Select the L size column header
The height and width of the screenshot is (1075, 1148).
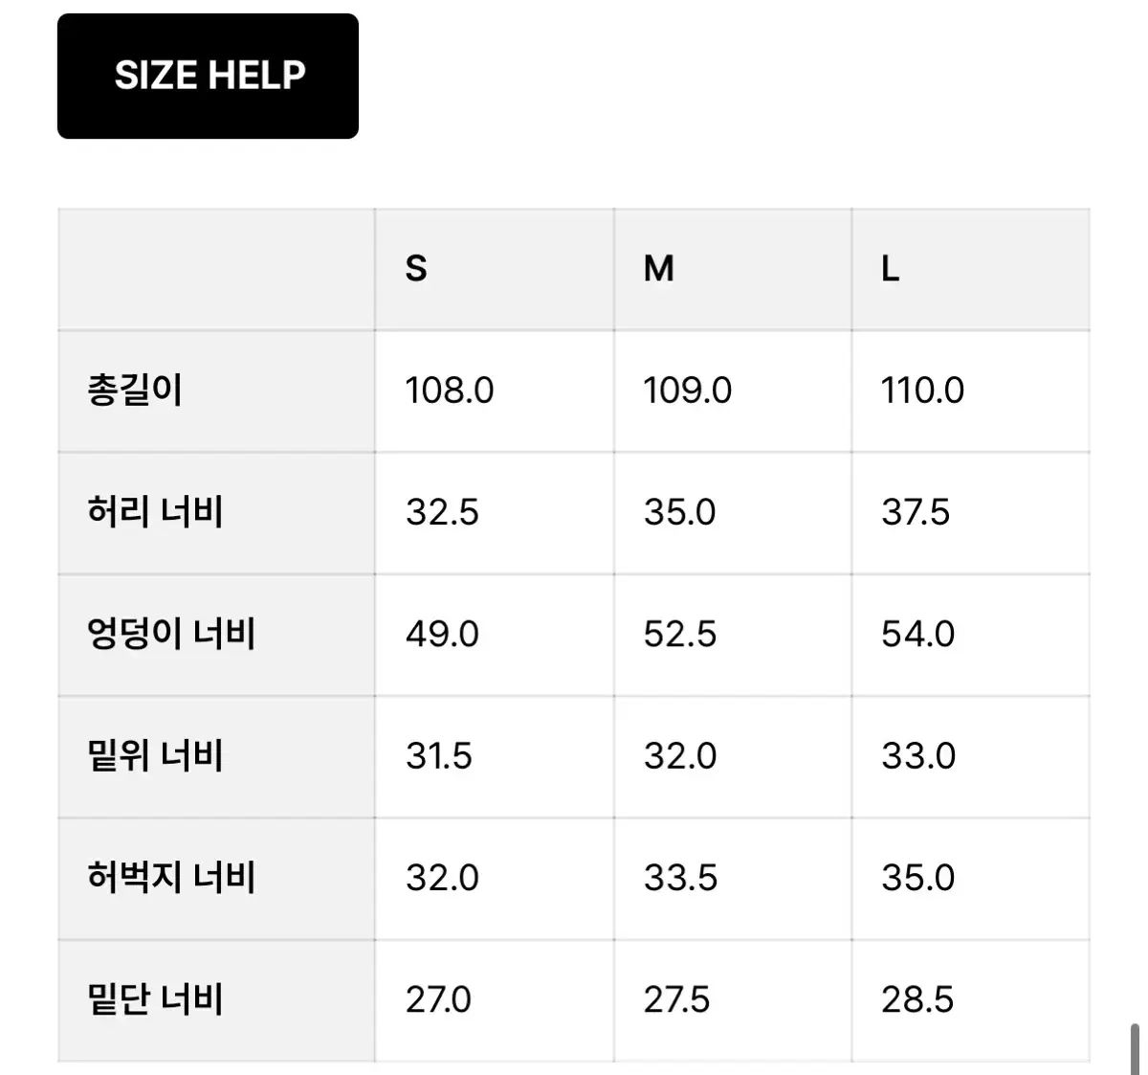[890, 269]
